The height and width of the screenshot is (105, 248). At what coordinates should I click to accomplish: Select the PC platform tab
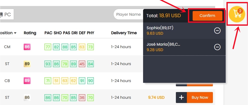coord(6,15)
